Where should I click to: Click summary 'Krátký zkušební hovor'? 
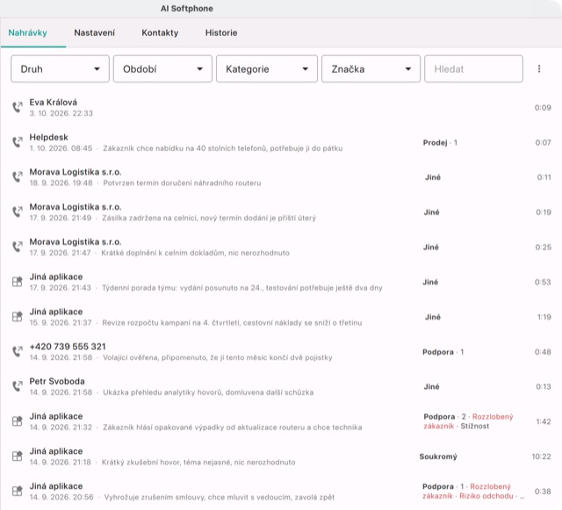click(x=198, y=463)
